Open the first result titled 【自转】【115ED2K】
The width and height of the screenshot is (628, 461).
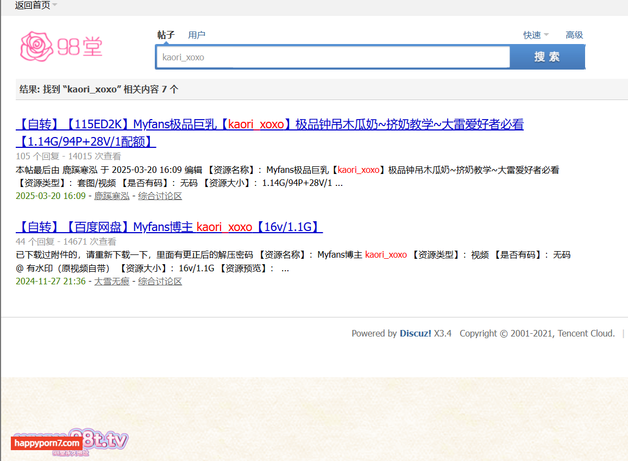[x=269, y=124]
